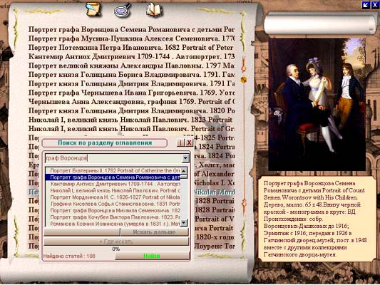Click the open book icon

(x=155, y=10)
